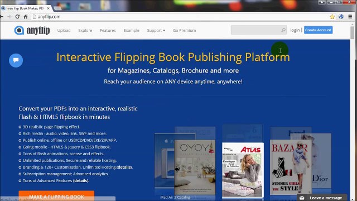Open the Dior magazine cover
357x201 pixels.
pos(321,161)
